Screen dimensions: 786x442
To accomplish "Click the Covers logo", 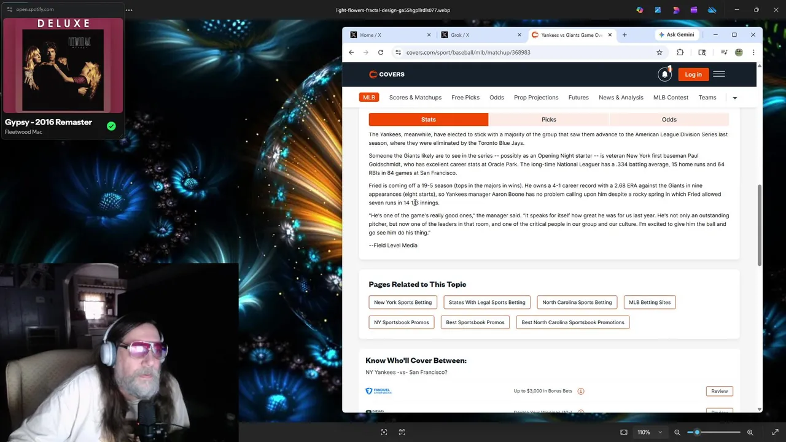I will point(387,74).
